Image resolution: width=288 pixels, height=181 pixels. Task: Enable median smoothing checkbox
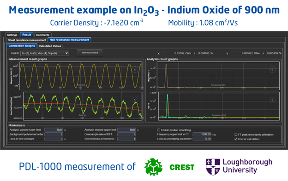158,130
